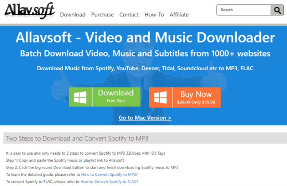
Task: Open the Purchase page from navigation
Action: (x=102, y=15)
